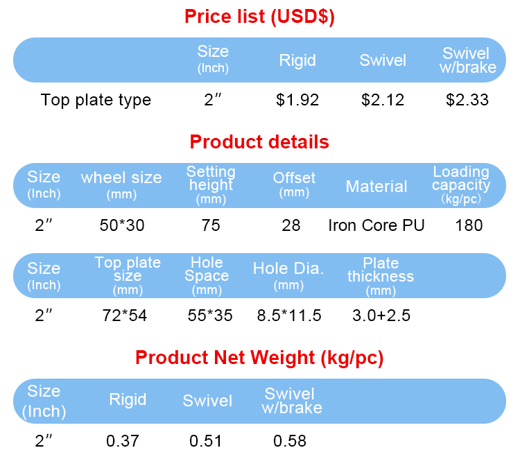
Task: Click the "Price list (USD$)" heading
Action: [x=259, y=17]
